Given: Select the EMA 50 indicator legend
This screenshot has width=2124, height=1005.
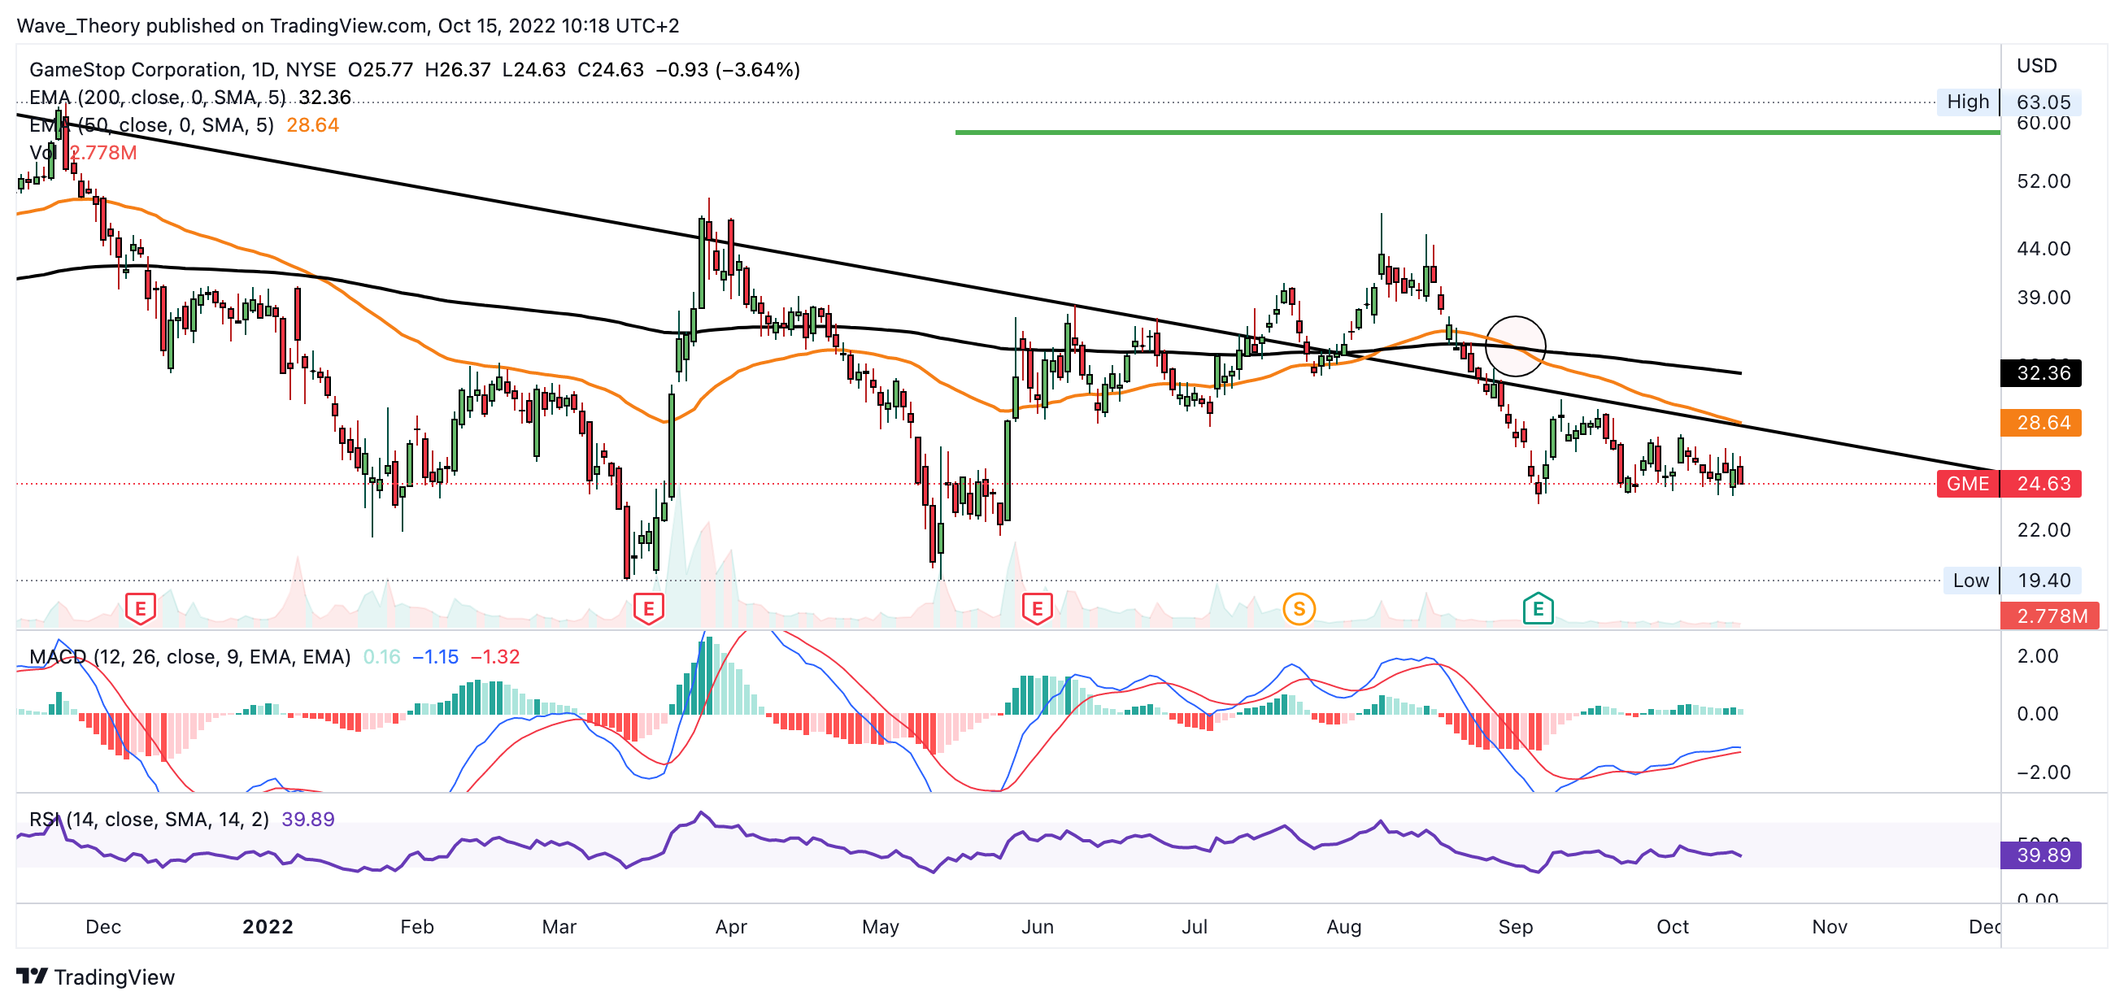Looking at the screenshot, I should click(x=153, y=125).
